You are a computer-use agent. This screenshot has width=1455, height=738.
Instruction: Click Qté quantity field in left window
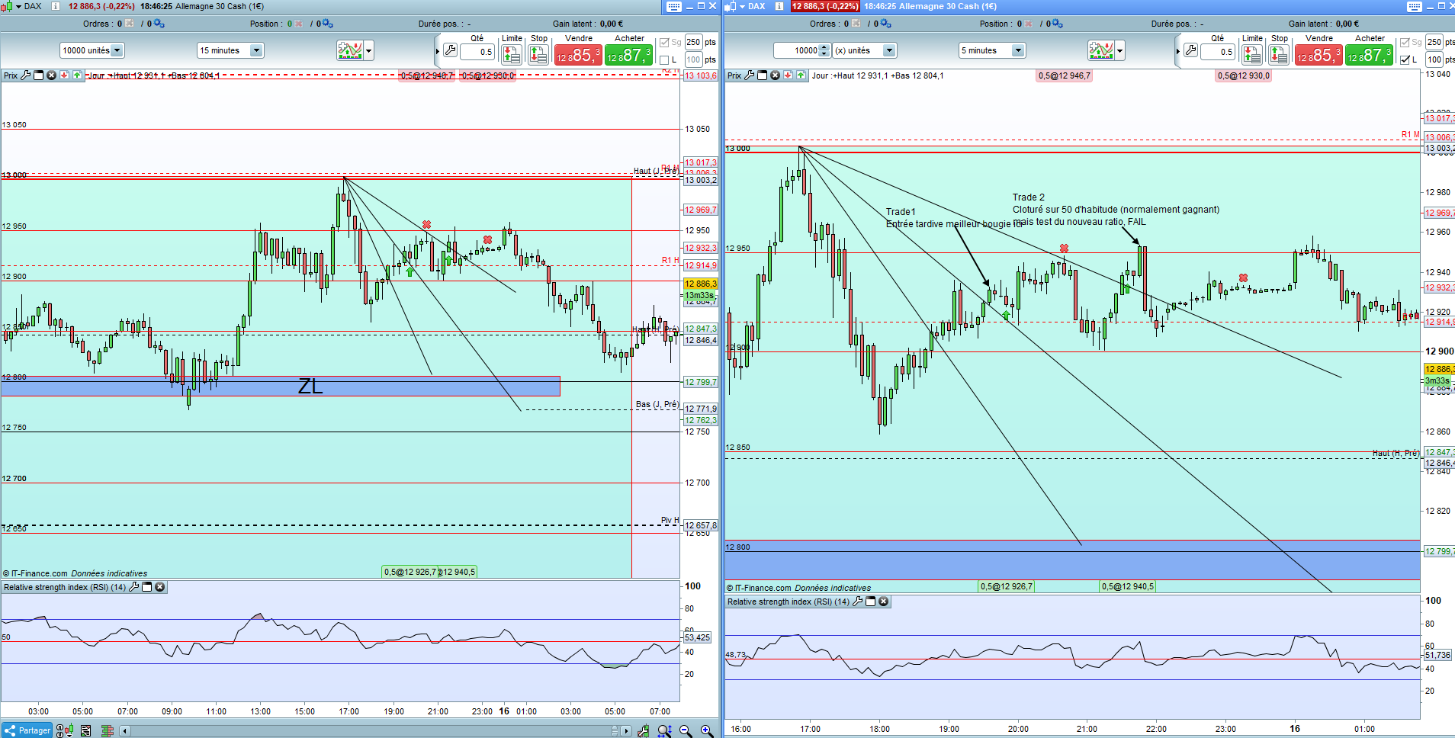point(477,52)
